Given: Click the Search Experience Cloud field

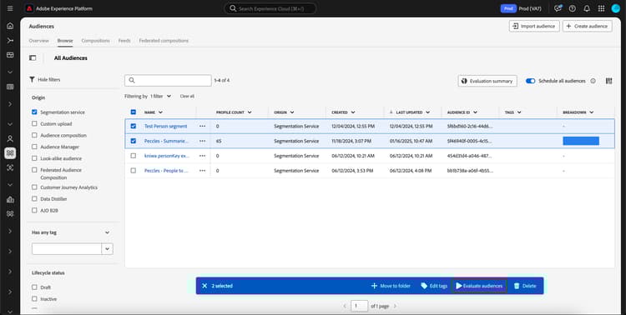Looking at the screenshot, I should tap(270, 8).
